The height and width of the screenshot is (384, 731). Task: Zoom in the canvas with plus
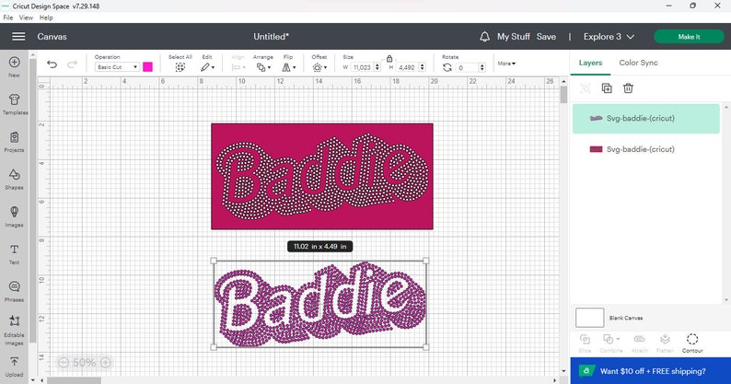pos(106,363)
